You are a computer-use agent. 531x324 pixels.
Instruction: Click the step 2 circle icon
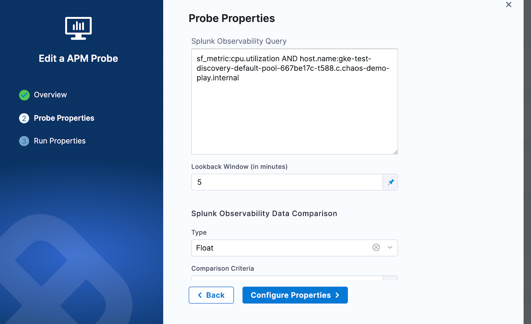(24, 118)
